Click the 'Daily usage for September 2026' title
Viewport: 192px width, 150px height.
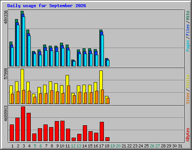pyautogui.click(x=46, y=6)
